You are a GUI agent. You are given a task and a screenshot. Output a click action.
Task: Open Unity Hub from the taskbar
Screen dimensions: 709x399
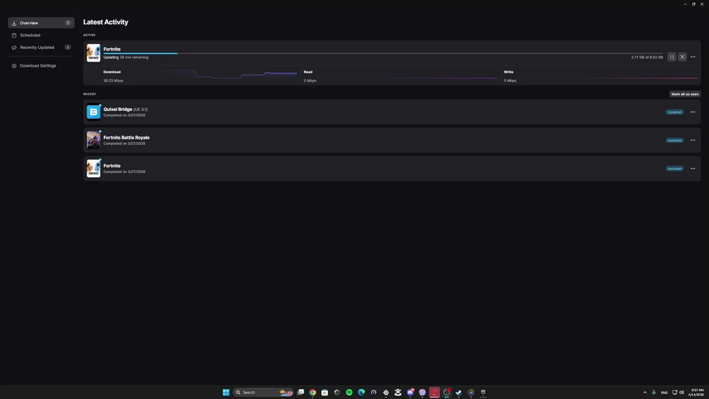pyautogui.click(x=337, y=392)
